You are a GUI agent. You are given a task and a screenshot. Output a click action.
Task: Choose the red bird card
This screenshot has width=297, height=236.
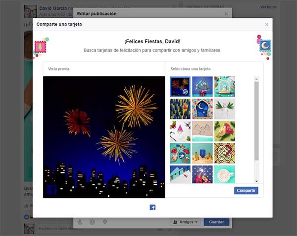pyautogui.click(x=224, y=131)
